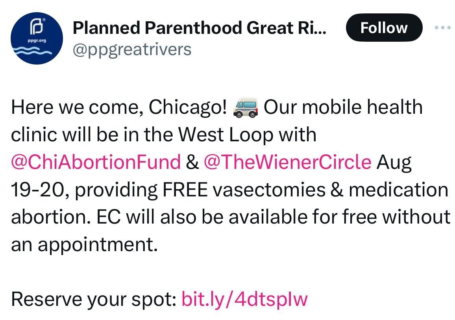Visit the @TheWienerCircle profile mention
455x320 pixels.
288,162
